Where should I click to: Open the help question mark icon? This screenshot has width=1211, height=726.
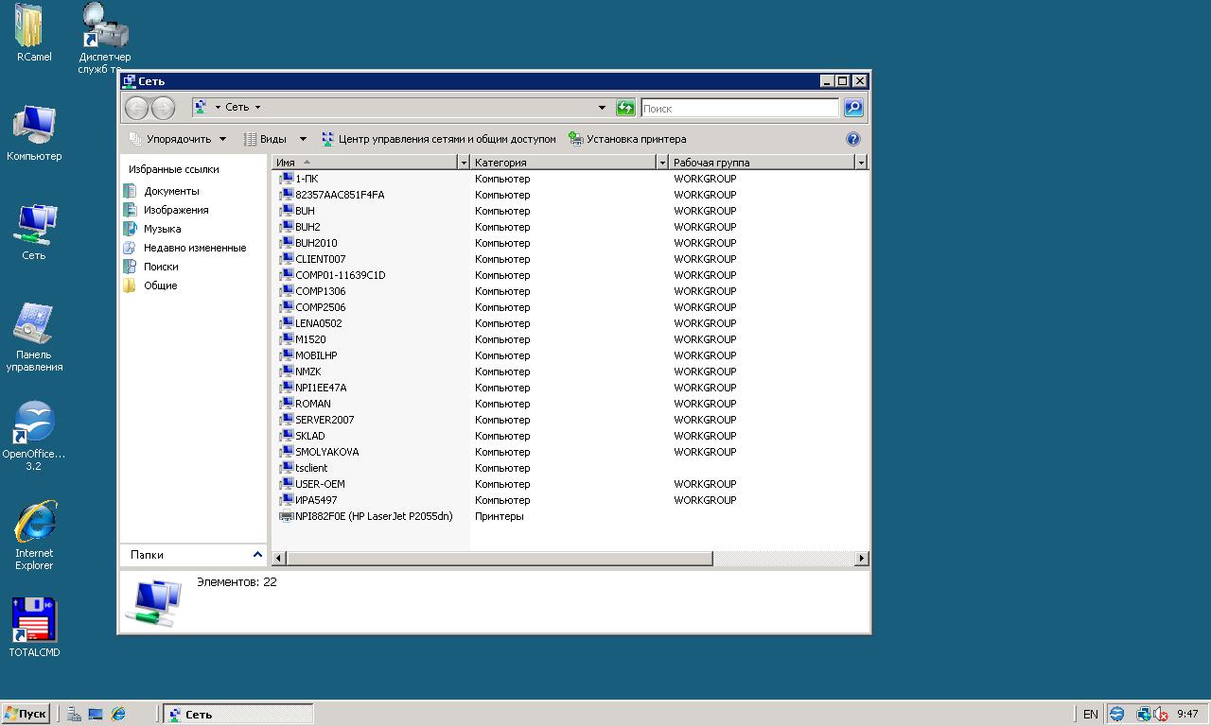point(852,139)
